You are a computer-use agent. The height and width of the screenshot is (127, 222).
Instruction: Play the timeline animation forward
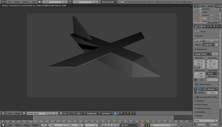coord(112,125)
